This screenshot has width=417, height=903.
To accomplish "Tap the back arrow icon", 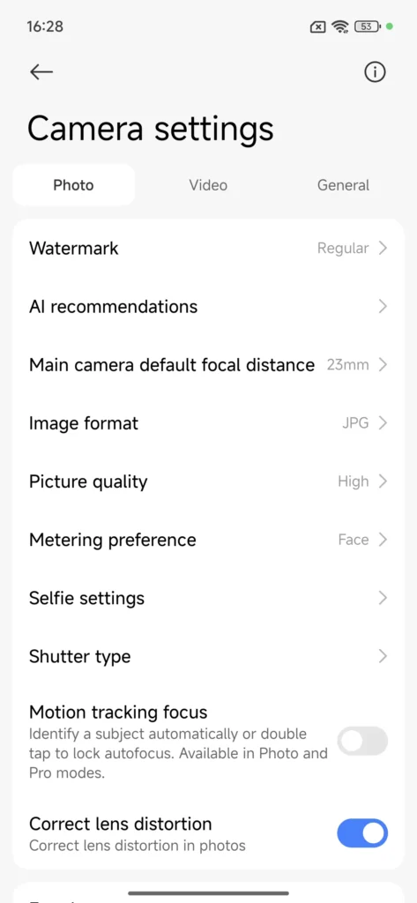I will [x=41, y=72].
